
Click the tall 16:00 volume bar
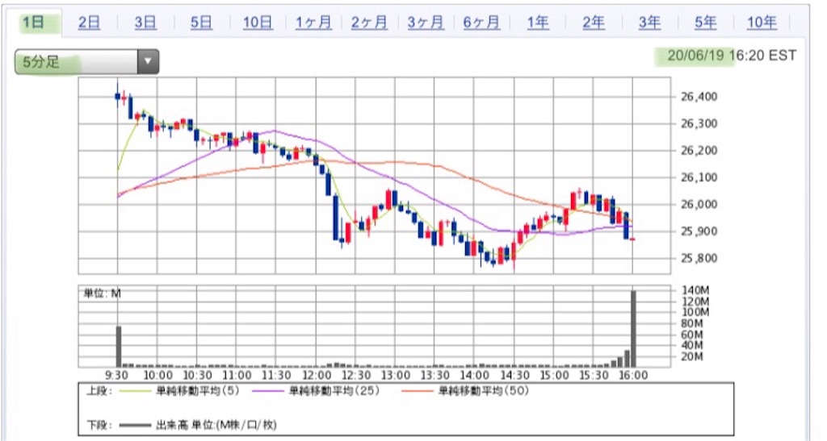(x=633, y=329)
